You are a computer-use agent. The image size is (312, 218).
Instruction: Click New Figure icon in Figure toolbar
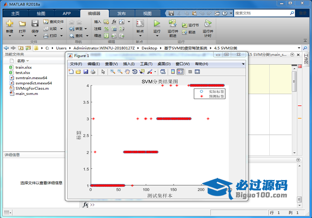[71, 72]
